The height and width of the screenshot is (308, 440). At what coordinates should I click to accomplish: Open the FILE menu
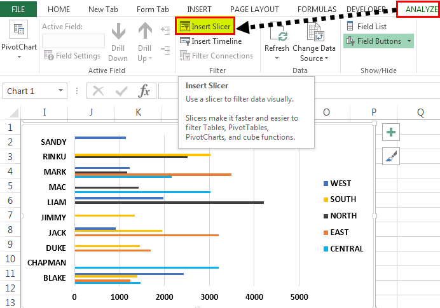point(18,9)
